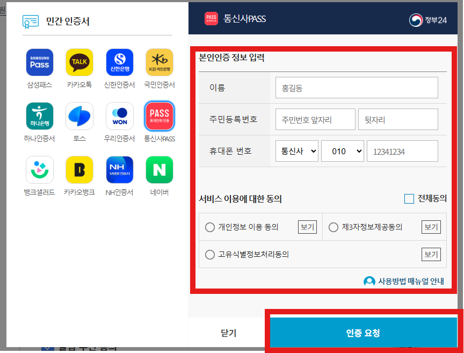The width and height of the screenshot is (464, 353).
Task: Select the 하나인증서 icon
Action: pos(40,116)
